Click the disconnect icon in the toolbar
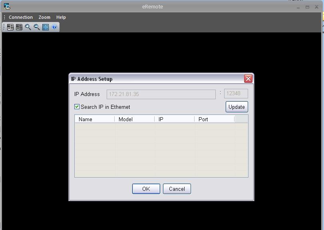Viewport: 324px width, 230px height. click(19, 27)
